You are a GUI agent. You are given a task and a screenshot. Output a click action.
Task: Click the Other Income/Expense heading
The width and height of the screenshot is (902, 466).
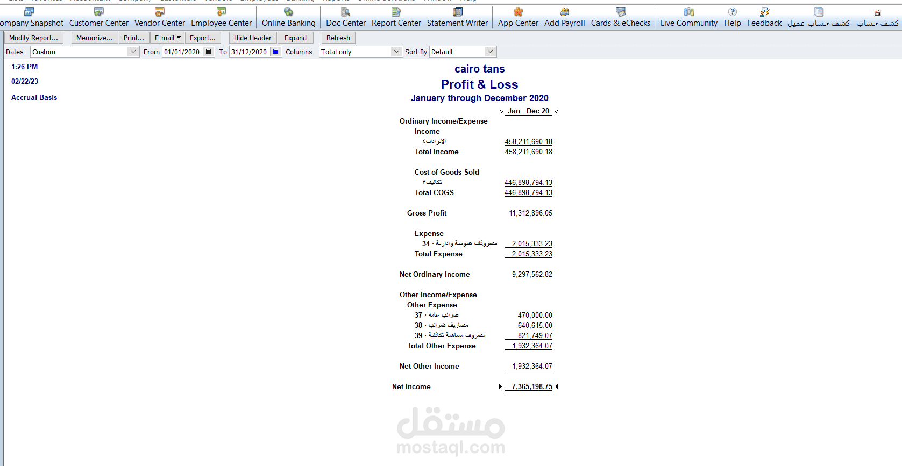coord(438,295)
